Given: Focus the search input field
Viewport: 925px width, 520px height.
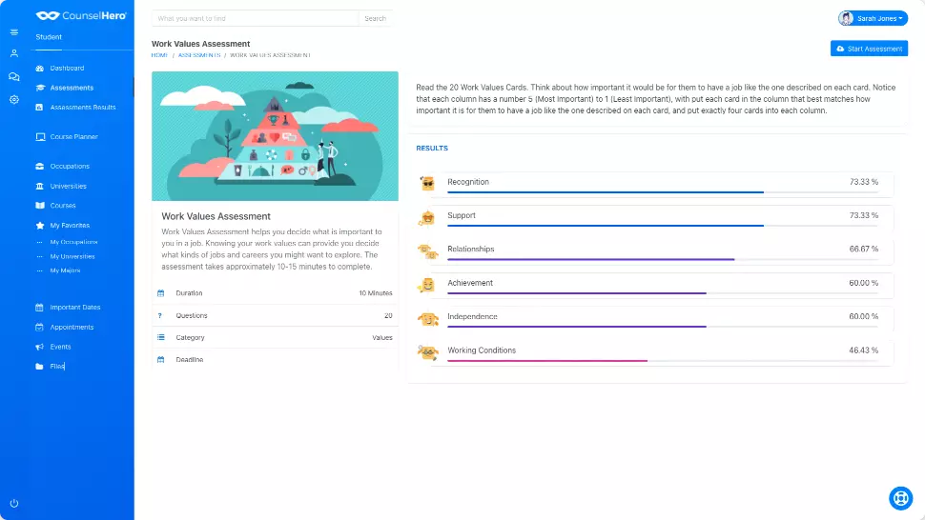Looking at the screenshot, I should click(255, 18).
